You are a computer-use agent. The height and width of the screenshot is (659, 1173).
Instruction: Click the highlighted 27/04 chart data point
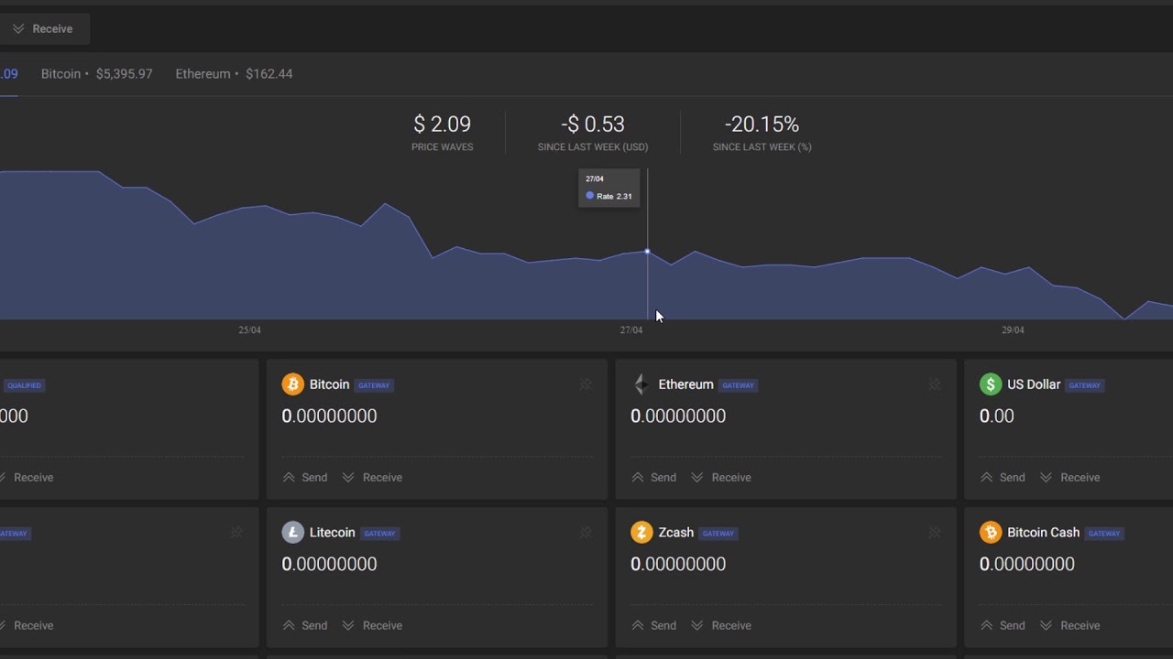(x=648, y=251)
